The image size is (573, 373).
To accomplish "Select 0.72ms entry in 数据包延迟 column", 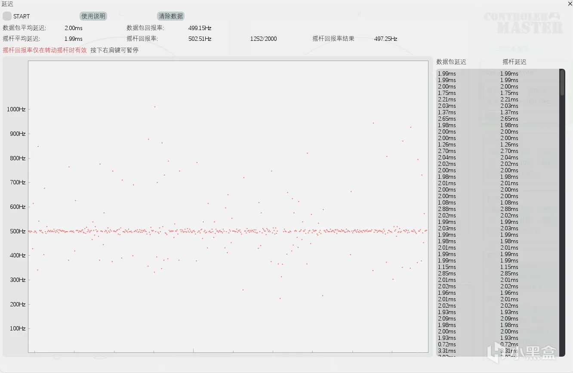I will (x=447, y=344).
